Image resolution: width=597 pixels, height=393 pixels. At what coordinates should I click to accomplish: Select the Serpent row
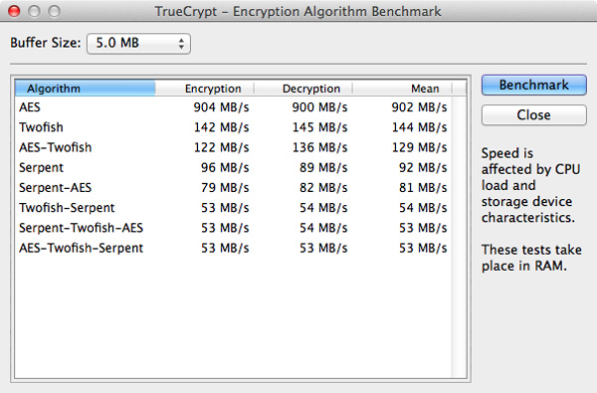[233, 167]
